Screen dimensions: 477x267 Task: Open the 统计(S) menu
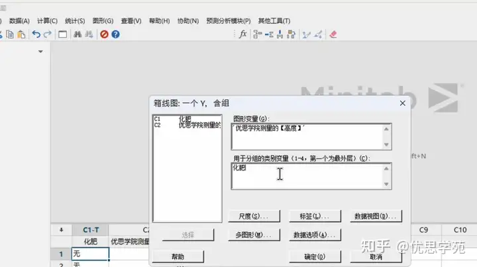click(75, 21)
